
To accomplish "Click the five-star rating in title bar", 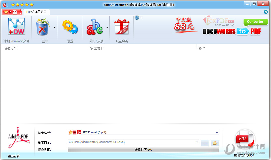I will 22,5.
